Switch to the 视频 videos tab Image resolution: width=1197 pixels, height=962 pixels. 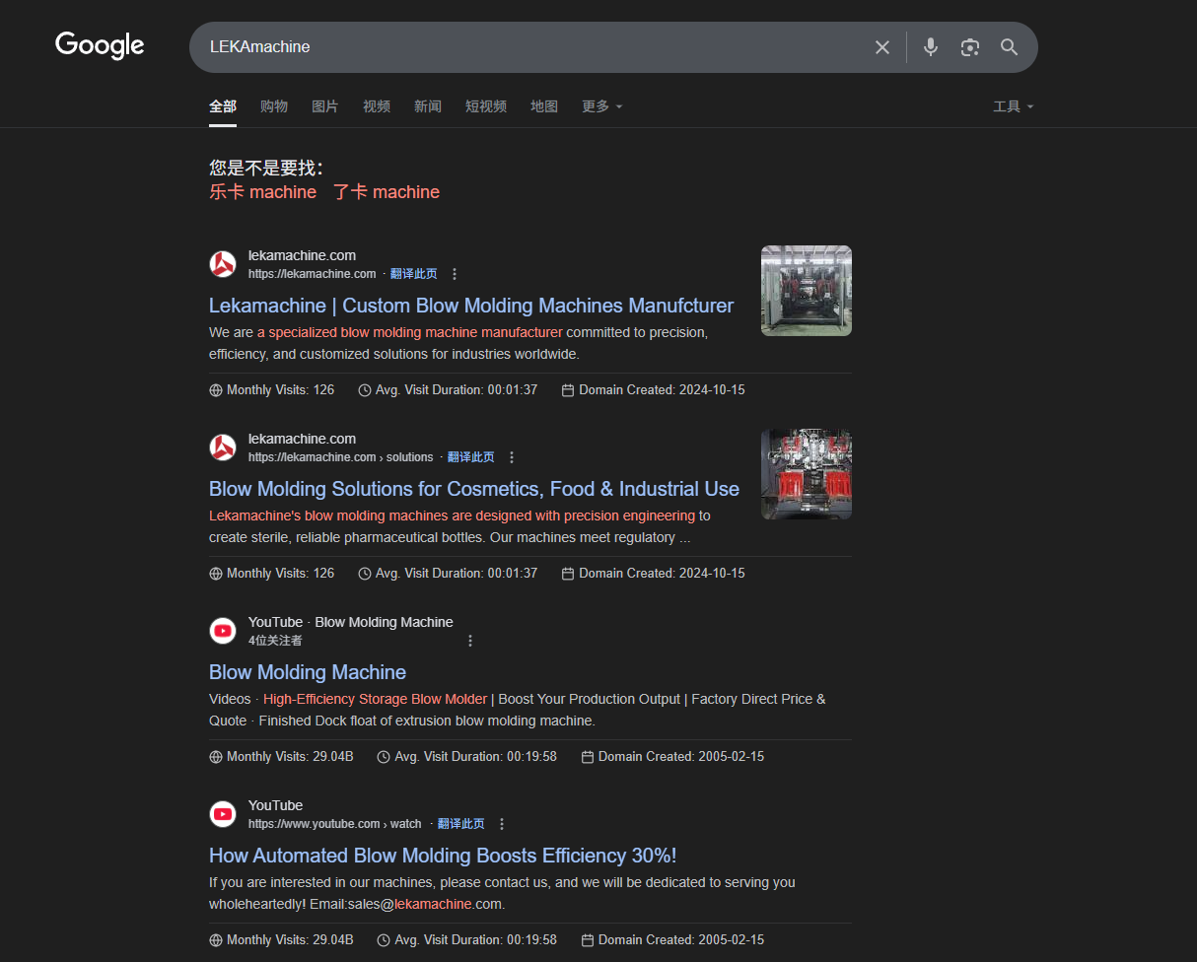coord(376,106)
